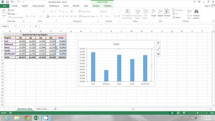Open Fill Color dropdown arrow

[x=50, y=16]
